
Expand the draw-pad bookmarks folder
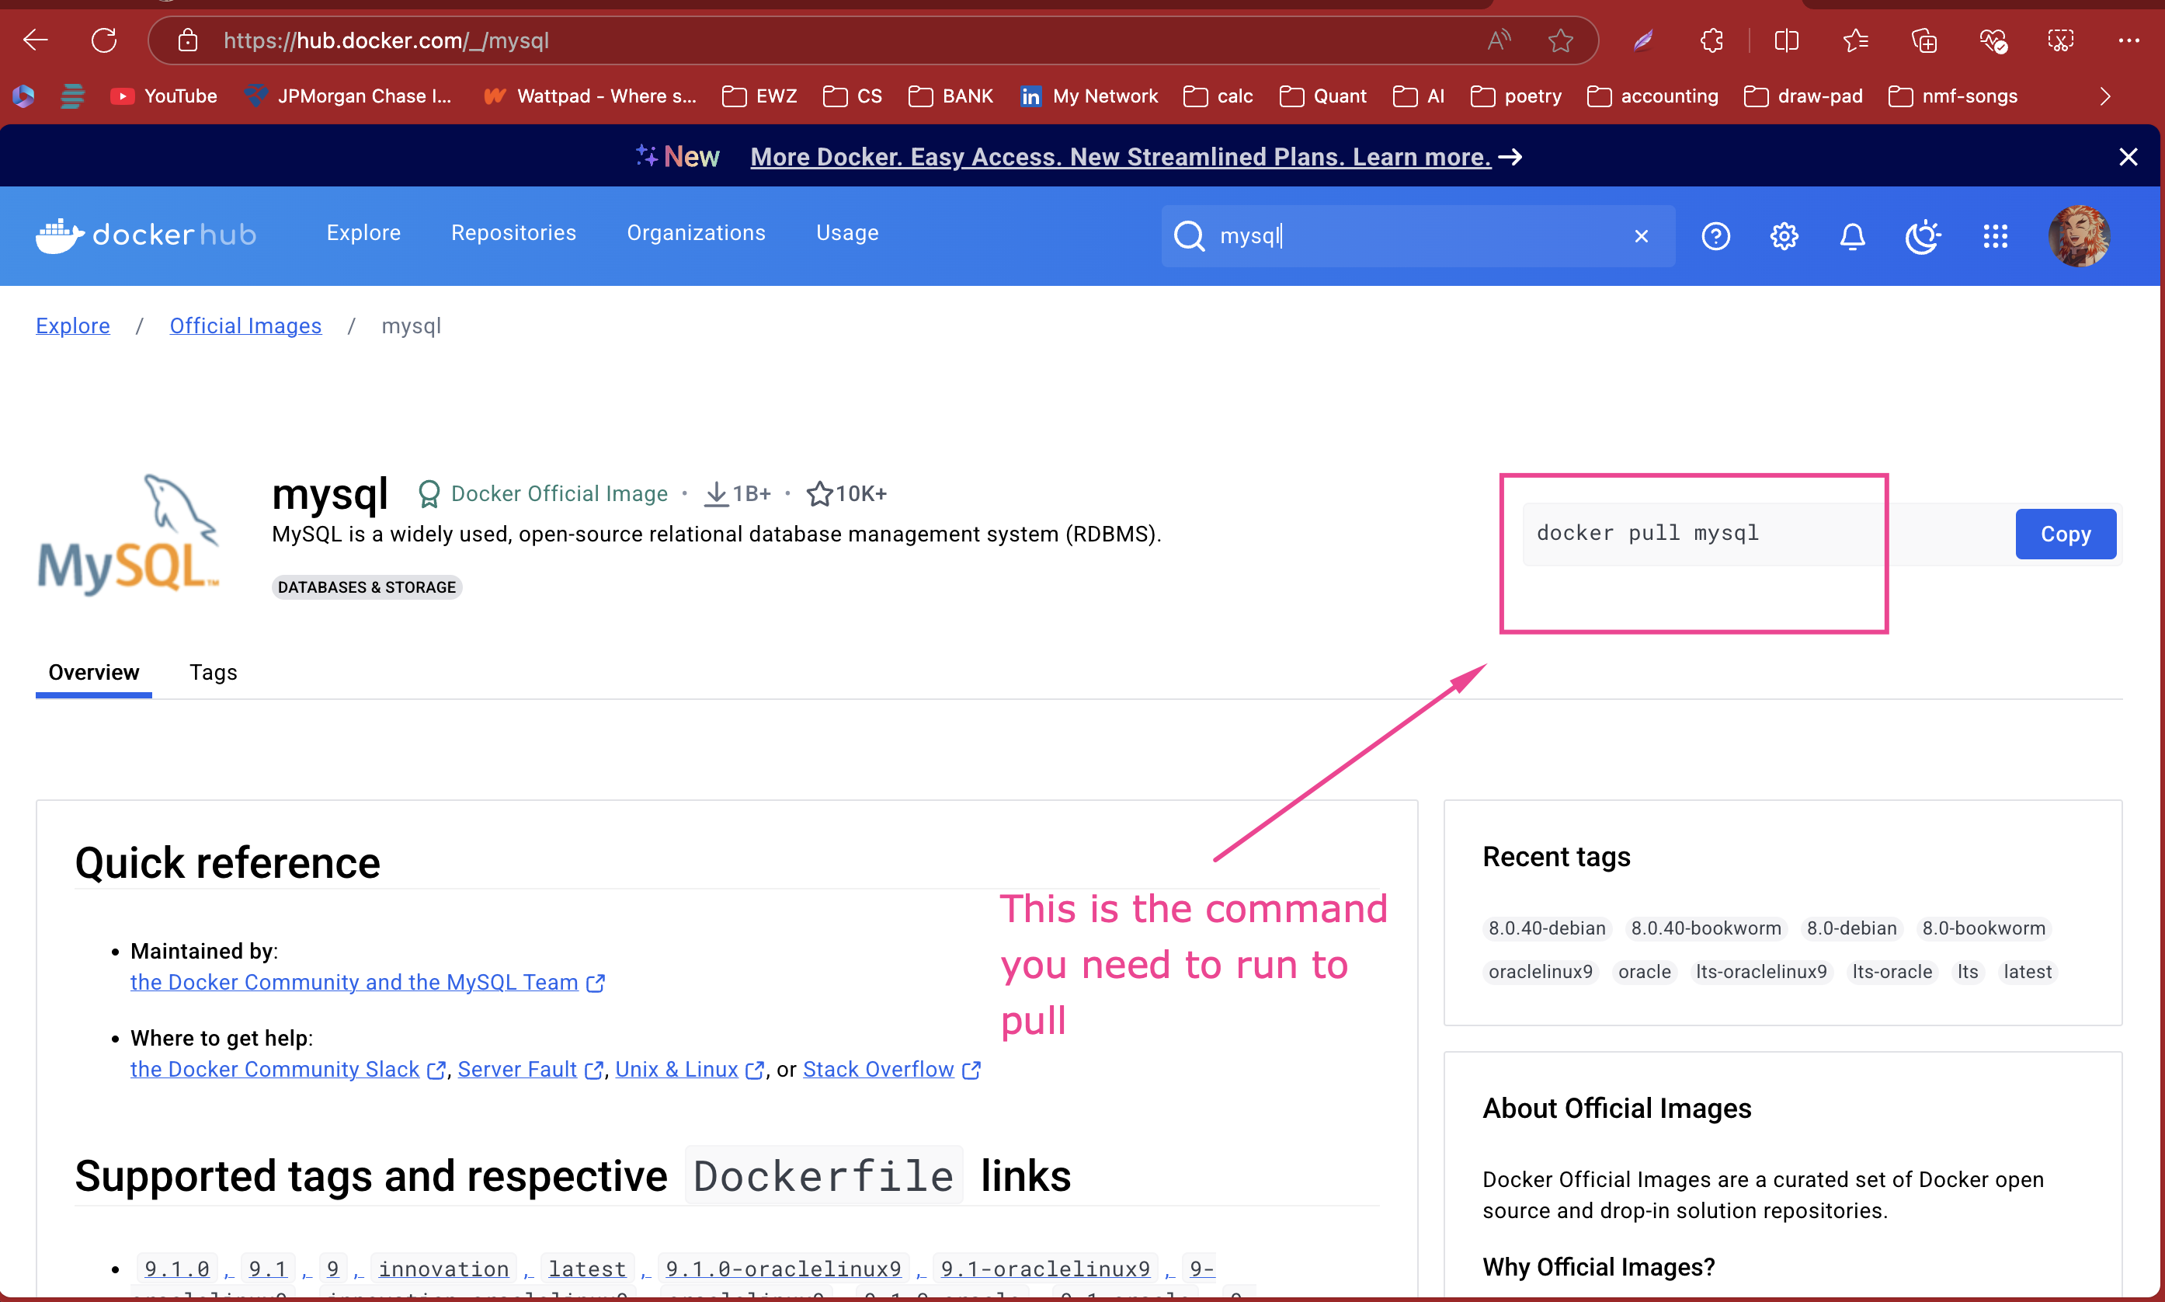pyautogui.click(x=1804, y=96)
